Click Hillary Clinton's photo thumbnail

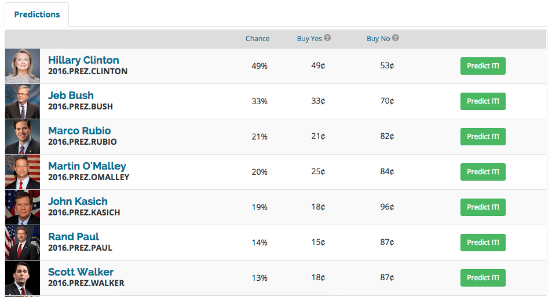(x=23, y=66)
